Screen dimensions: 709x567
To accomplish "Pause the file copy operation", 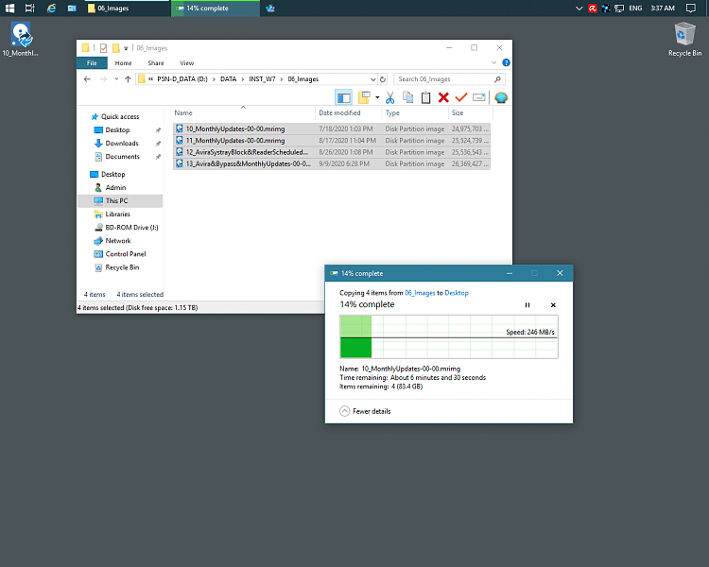I will coord(527,305).
